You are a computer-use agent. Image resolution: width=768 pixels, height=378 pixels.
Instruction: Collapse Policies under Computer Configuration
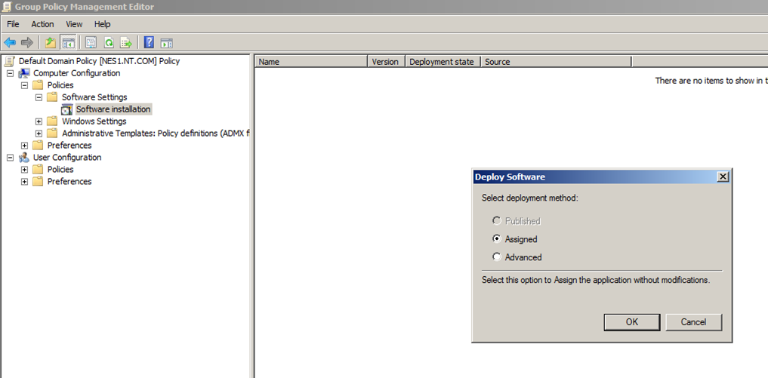[x=24, y=85]
